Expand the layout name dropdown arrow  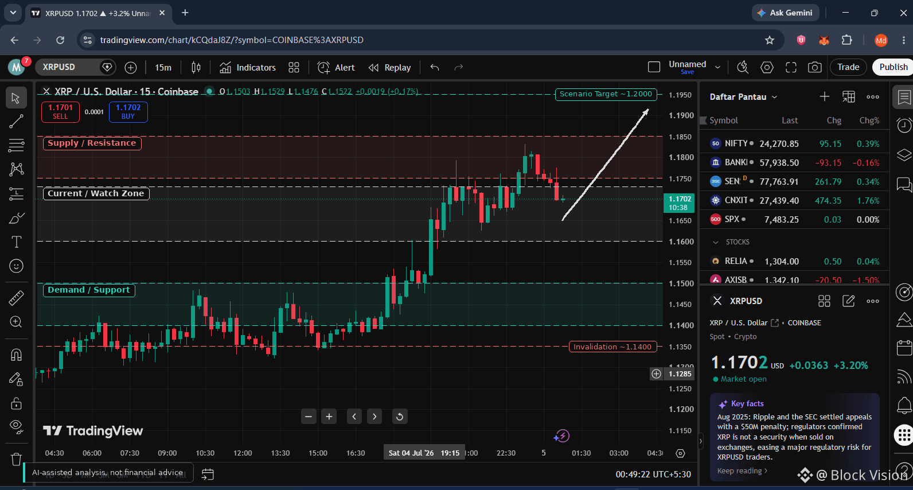[717, 67]
